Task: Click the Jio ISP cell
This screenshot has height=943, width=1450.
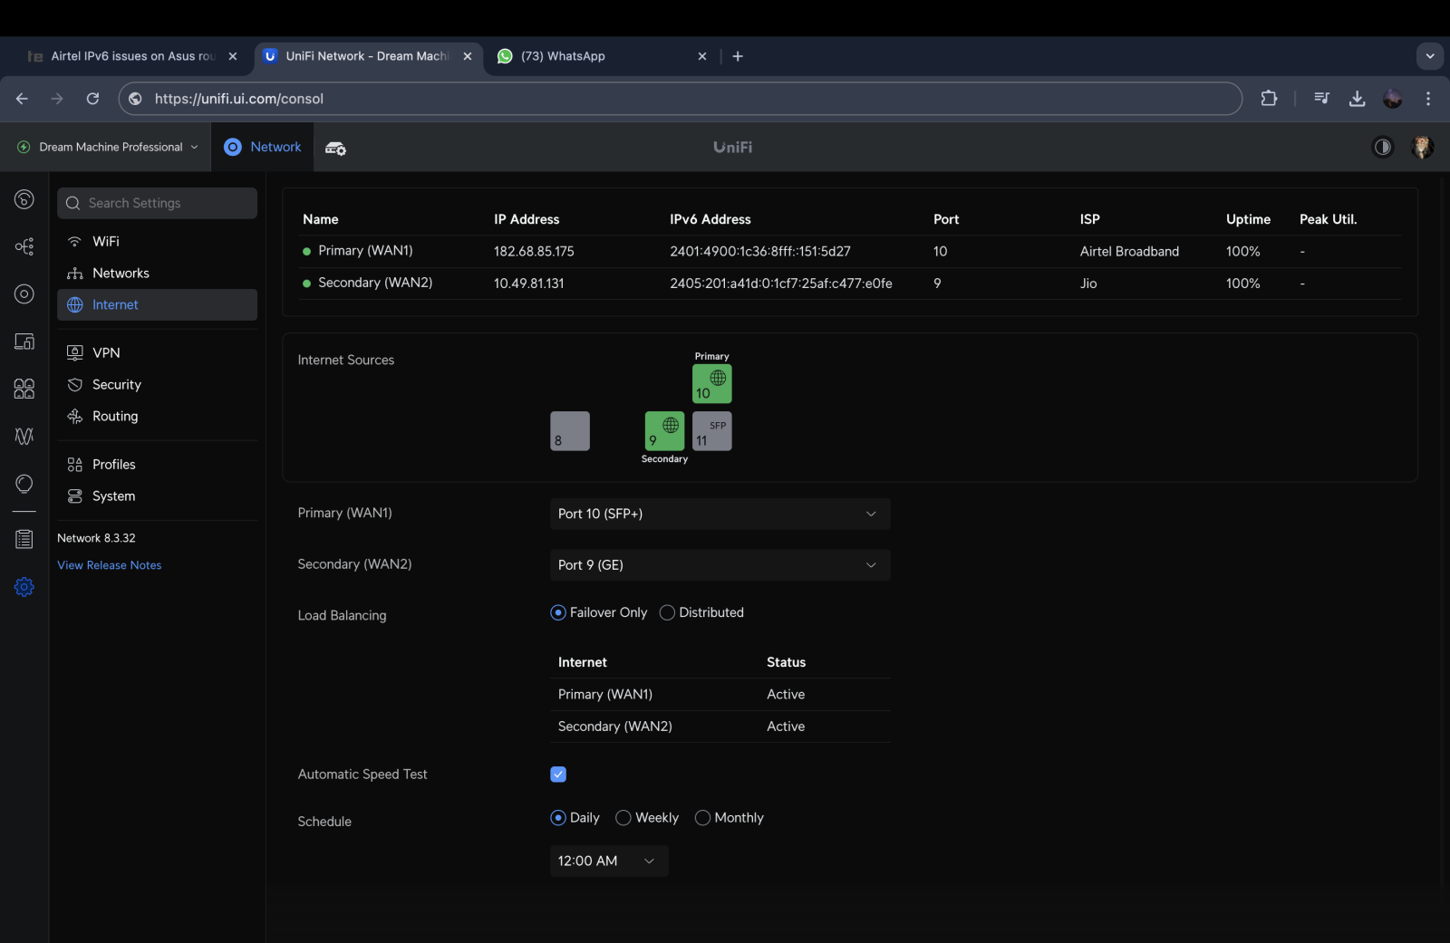Action: [x=1088, y=284]
